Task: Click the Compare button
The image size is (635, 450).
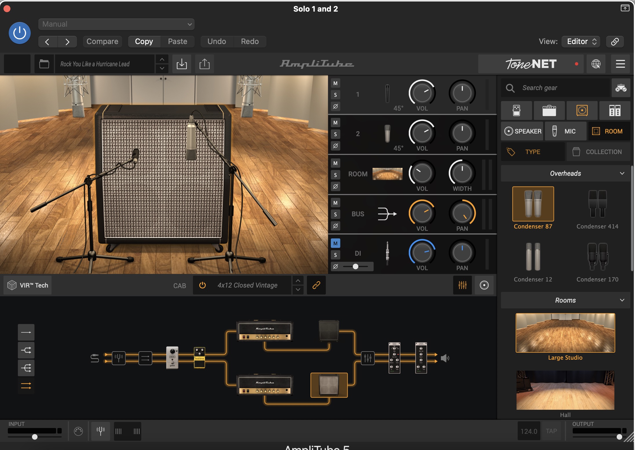Action: pos(102,41)
